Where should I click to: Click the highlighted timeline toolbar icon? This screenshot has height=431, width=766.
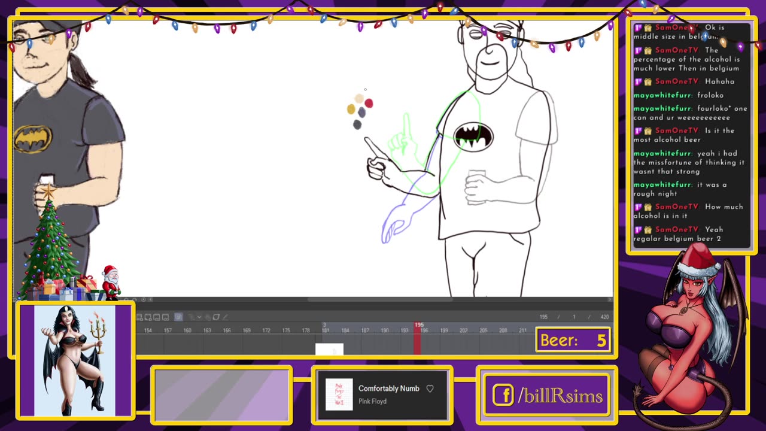(x=178, y=317)
